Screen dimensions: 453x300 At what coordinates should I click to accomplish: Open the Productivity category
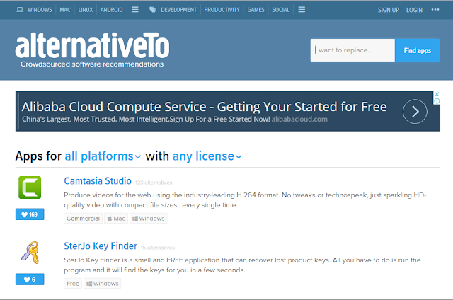tap(222, 10)
